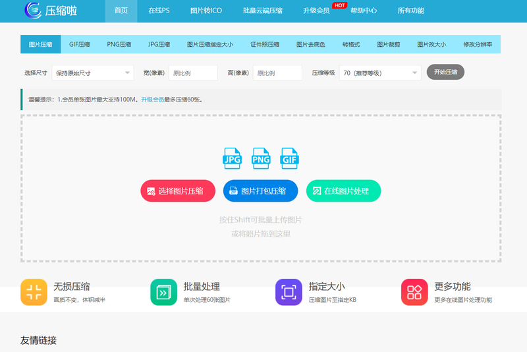Switch to the 图片裁剪 tab
527x352 pixels.
(389, 44)
